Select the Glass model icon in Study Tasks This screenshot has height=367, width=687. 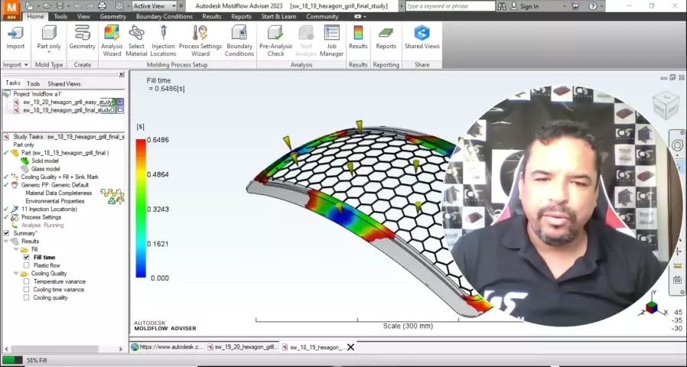pos(24,169)
